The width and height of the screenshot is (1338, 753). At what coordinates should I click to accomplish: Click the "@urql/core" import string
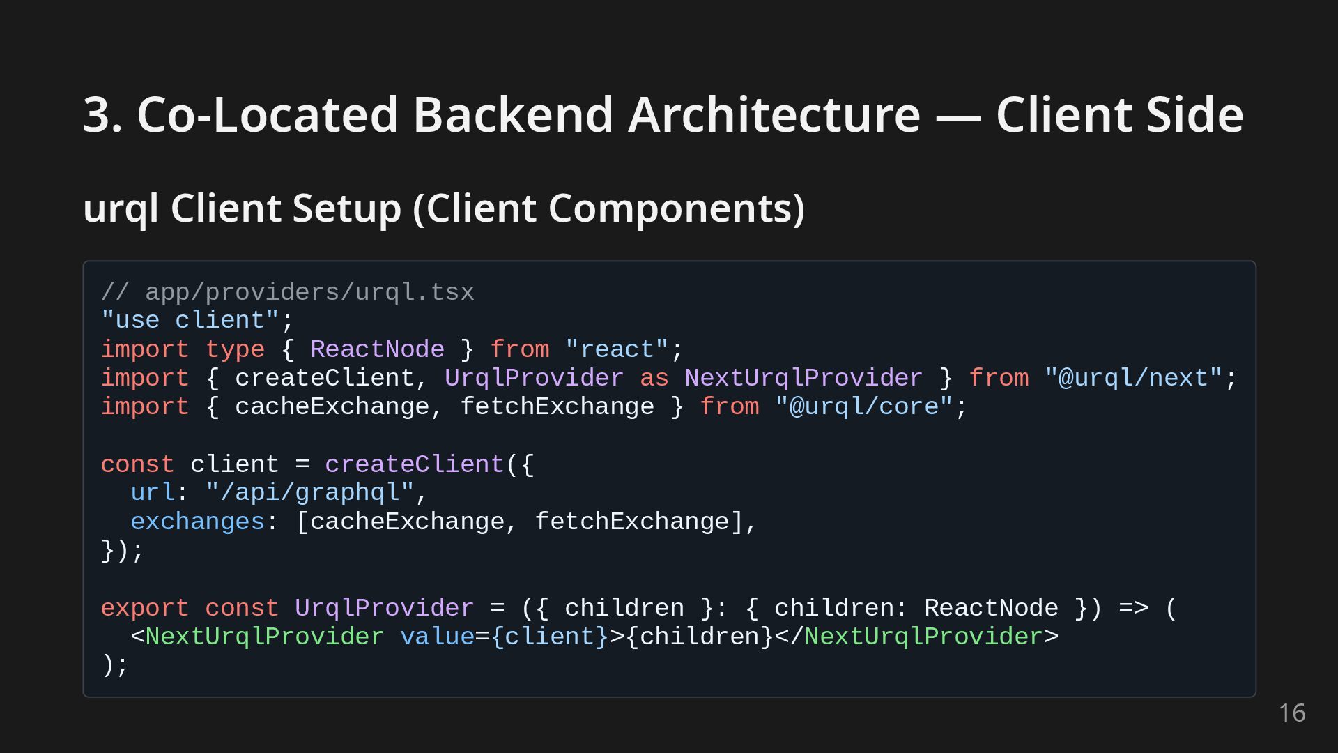pos(863,406)
